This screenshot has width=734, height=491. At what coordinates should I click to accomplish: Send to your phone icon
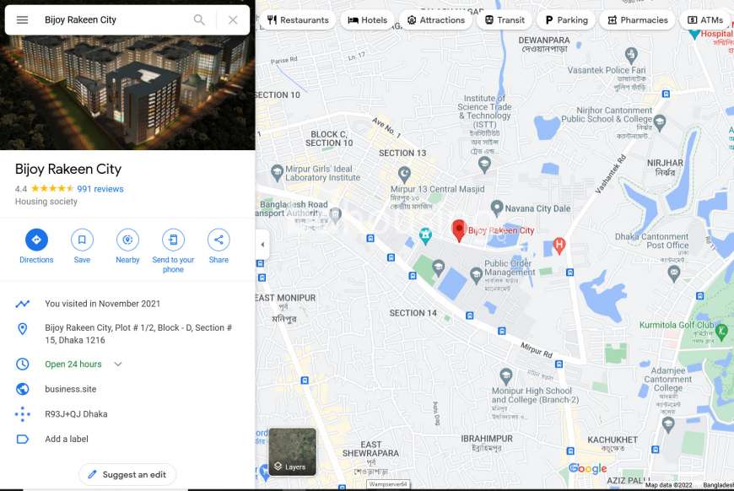click(x=173, y=240)
